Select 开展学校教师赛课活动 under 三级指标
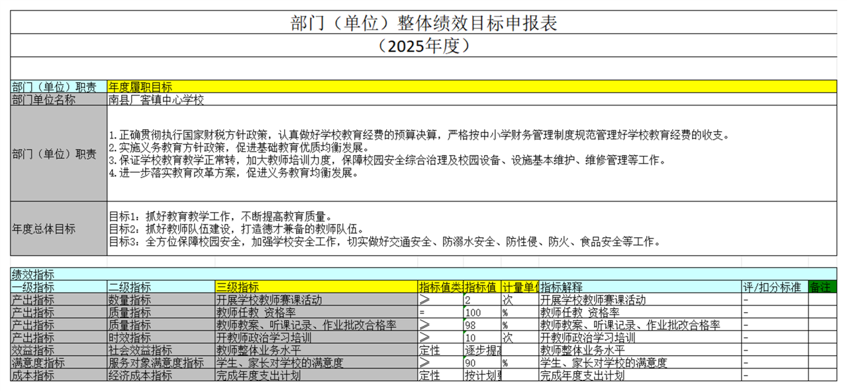 pyautogui.click(x=316, y=300)
